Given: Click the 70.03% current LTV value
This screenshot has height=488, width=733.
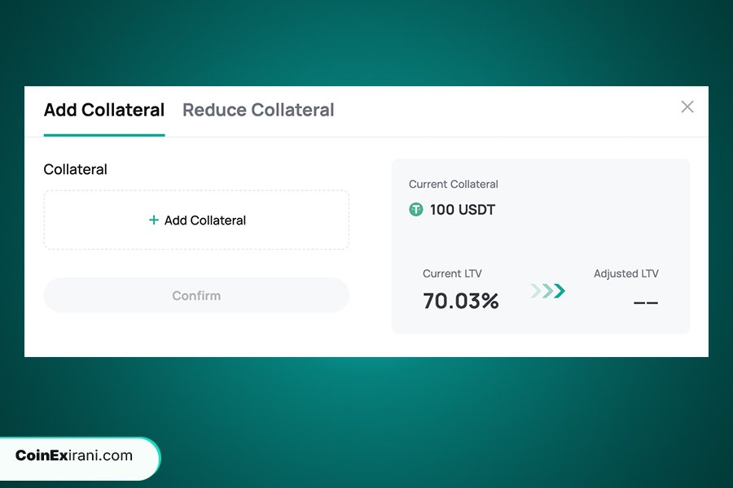Looking at the screenshot, I should [x=461, y=301].
